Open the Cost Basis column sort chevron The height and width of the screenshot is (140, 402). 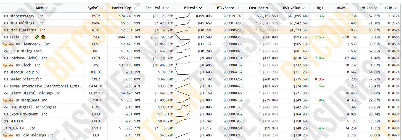[x=271, y=8]
